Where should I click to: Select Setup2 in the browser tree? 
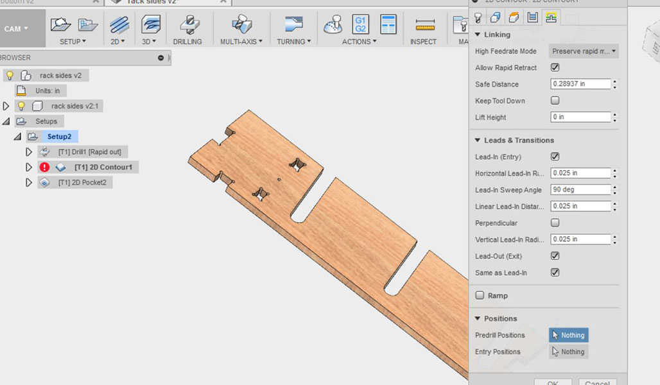click(59, 136)
